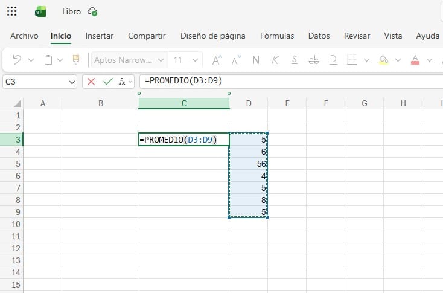This screenshot has width=443, height=293.
Task: Select the Format Painter brush
Action: coord(76,60)
